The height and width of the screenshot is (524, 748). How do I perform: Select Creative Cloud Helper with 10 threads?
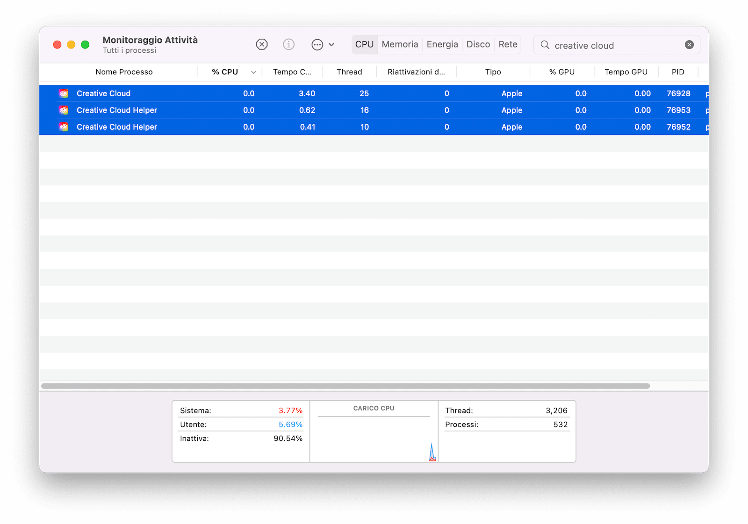tap(374, 127)
